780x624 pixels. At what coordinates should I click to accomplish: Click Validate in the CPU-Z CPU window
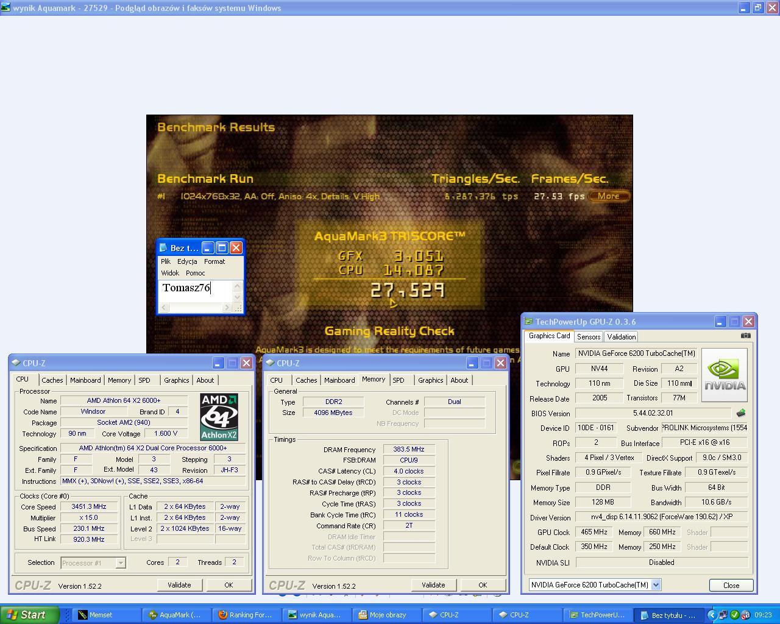179,585
